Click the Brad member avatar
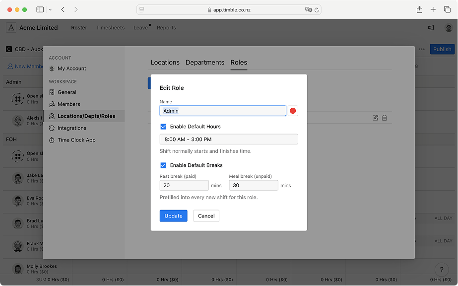Image resolution: width=458 pixels, height=286 pixels. (x=18, y=223)
